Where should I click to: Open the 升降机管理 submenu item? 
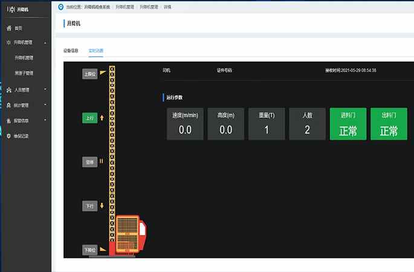point(24,58)
